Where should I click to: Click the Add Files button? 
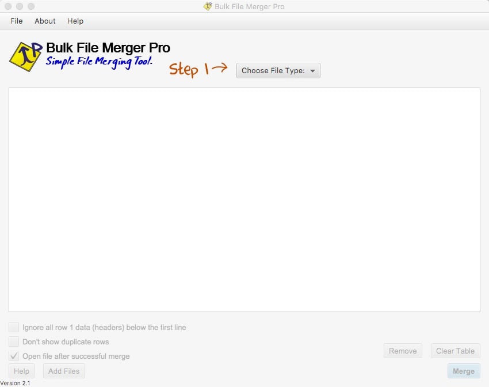coord(64,371)
